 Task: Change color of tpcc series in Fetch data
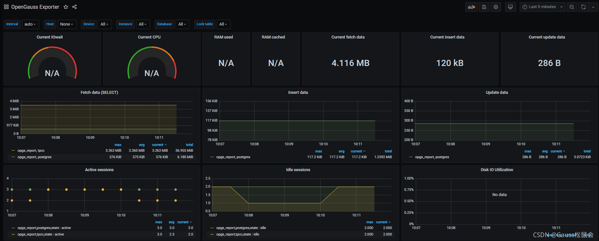pyautogui.click(x=13, y=150)
